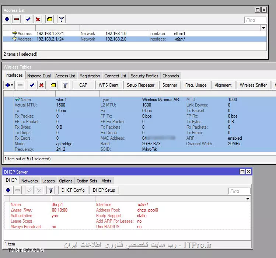Click DHCP Config button
This screenshot has height=258, width=276.
click(73, 190)
